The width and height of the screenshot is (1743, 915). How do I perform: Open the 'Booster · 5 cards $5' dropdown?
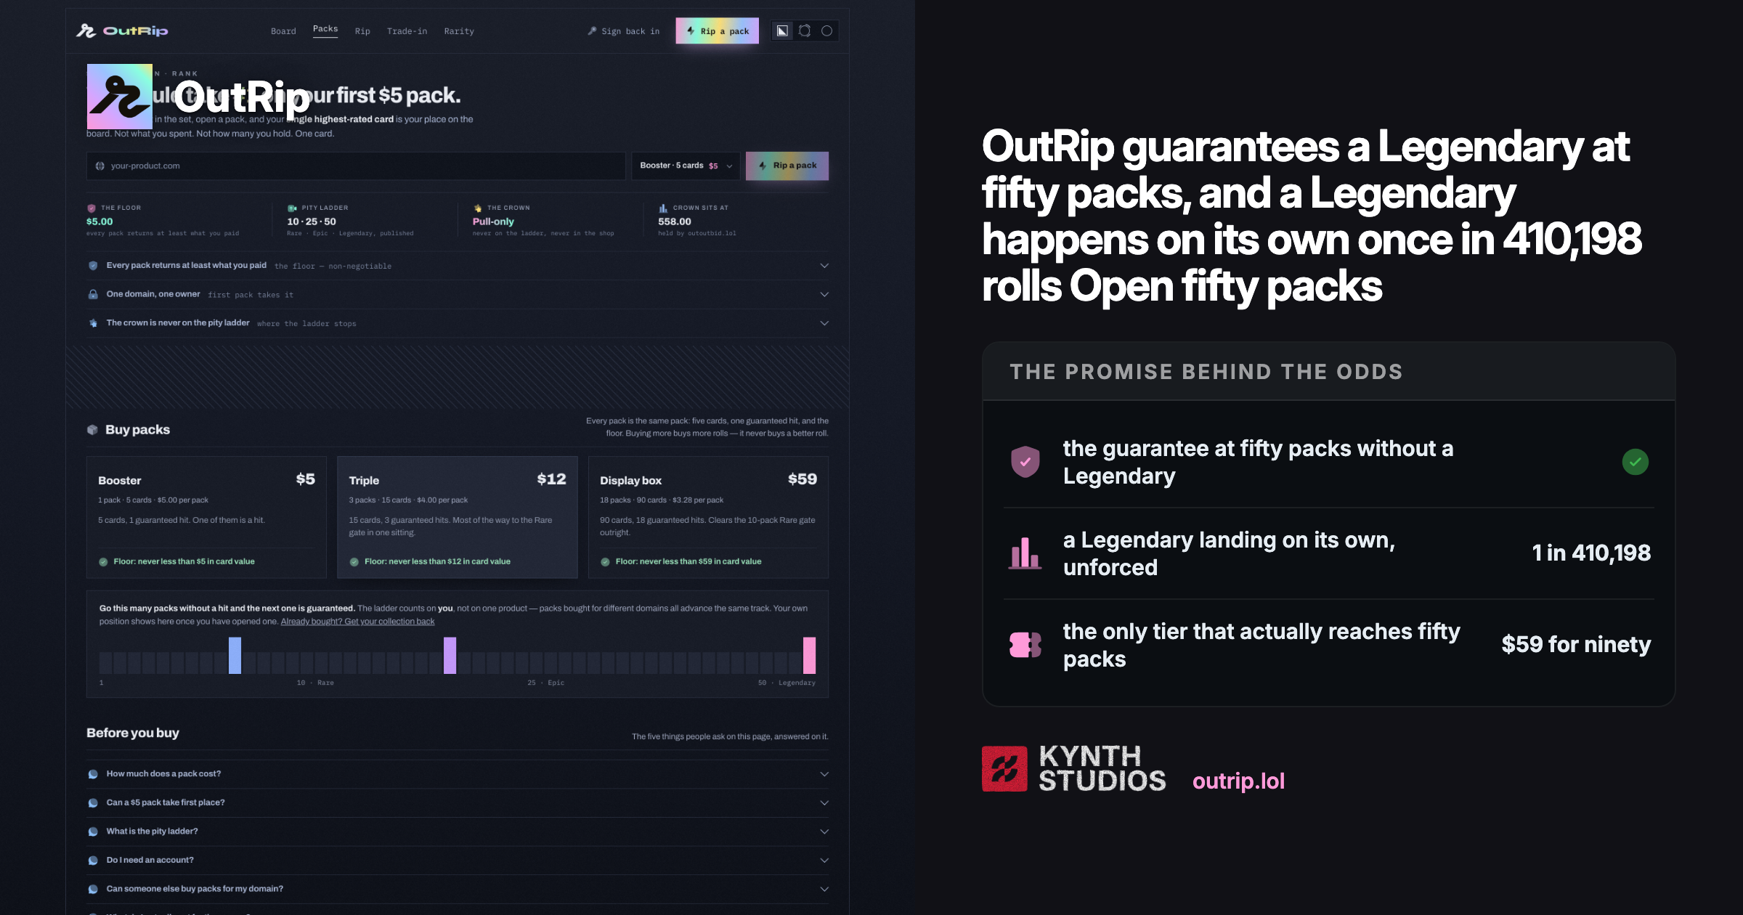pyautogui.click(x=686, y=166)
